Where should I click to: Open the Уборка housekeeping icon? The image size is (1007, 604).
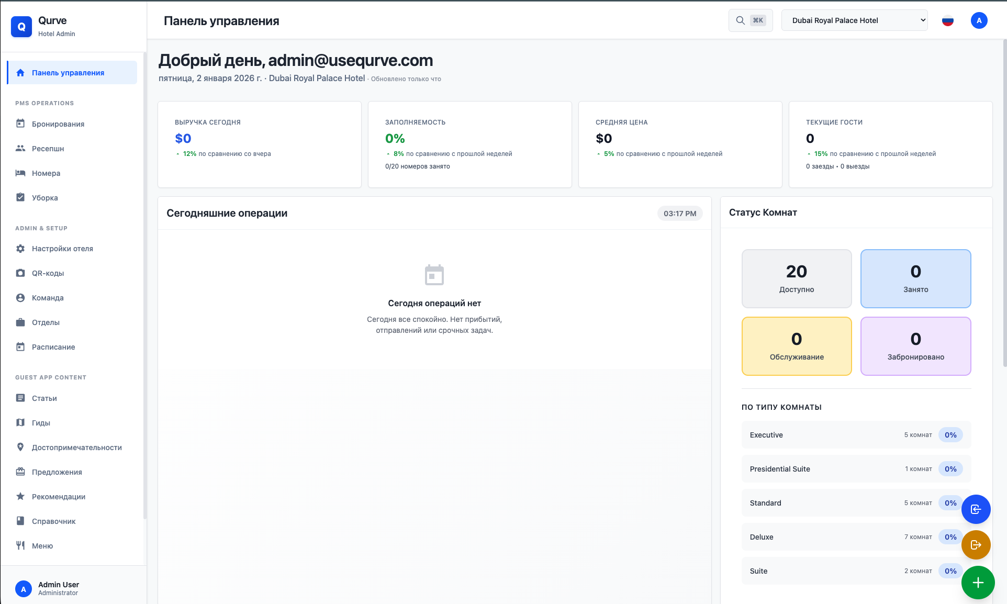coord(20,197)
